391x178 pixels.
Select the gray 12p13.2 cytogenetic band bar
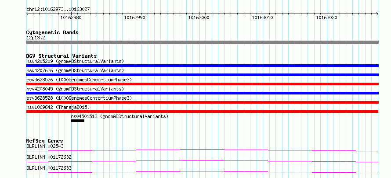(202, 42)
